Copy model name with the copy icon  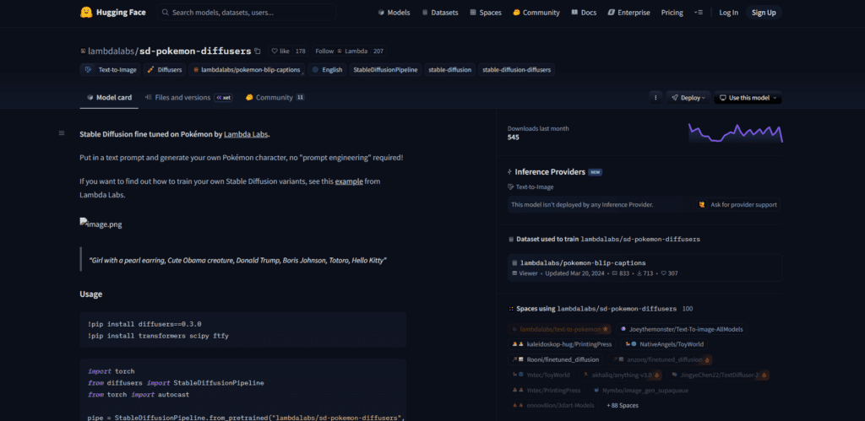257,51
